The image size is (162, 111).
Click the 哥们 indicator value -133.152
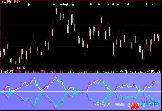(x=136, y=71)
